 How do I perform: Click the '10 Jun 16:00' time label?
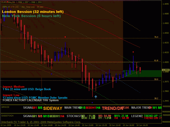point(128,125)
